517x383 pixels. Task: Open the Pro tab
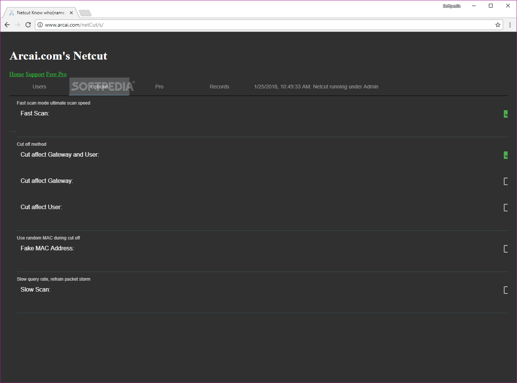click(159, 87)
